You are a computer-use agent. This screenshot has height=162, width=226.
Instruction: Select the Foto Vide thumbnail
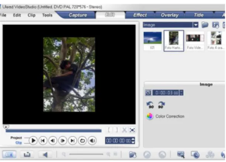pos(195,41)
